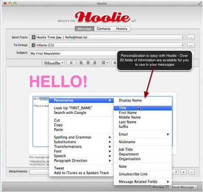
Task: Open the Hoolie template dropdown in toolbar
Action: point(53,63)
